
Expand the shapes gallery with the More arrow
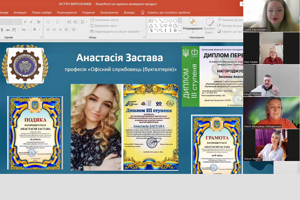[x=180, y=30]
